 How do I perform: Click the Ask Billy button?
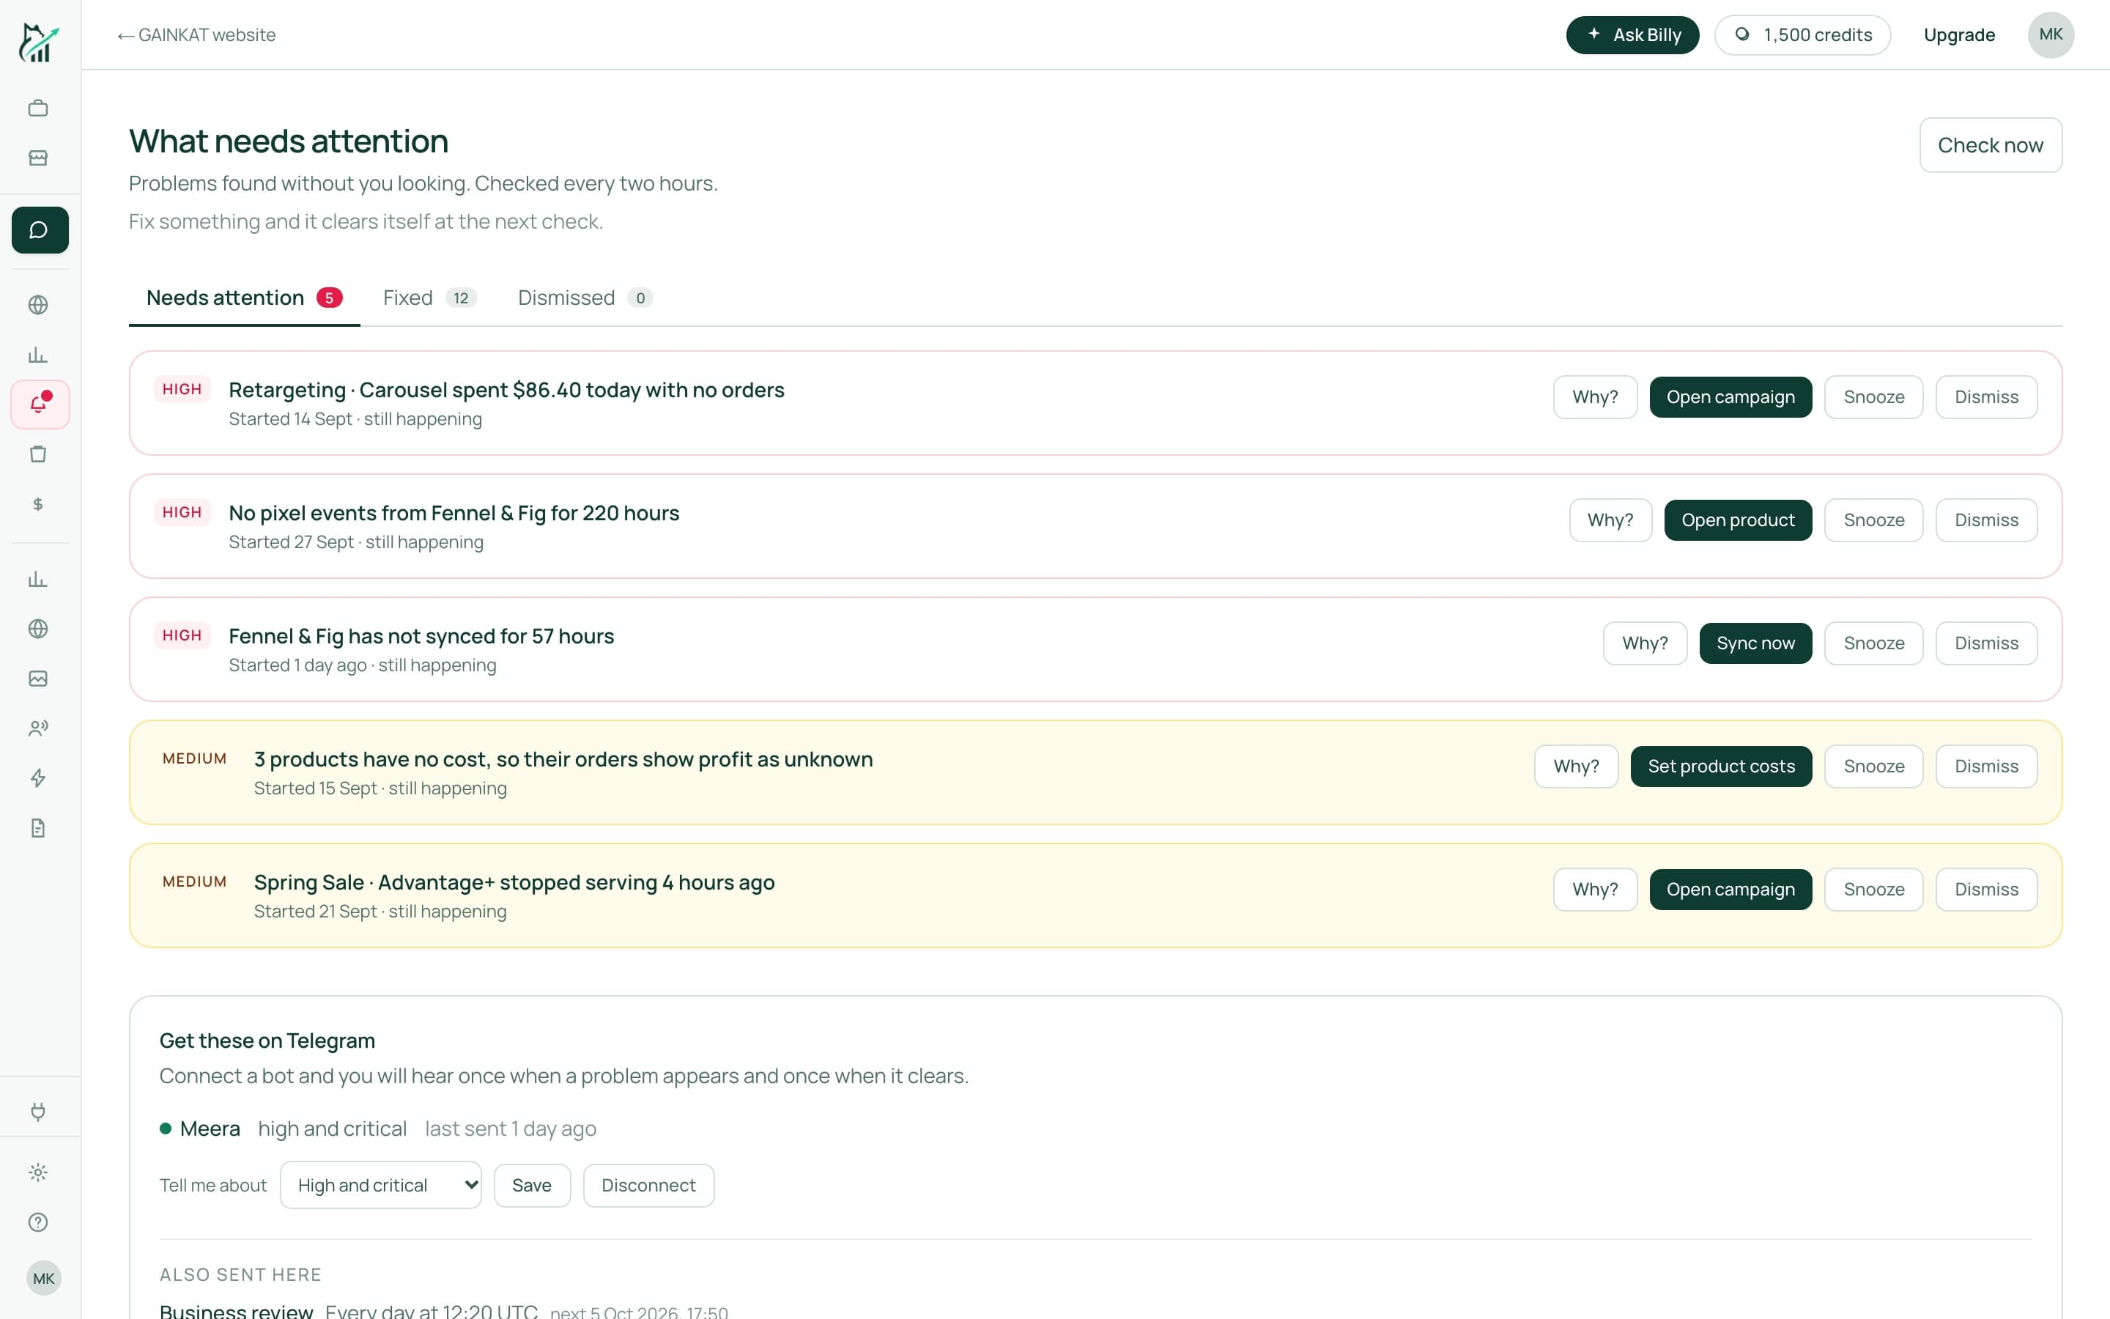[x=1632, y=35]
